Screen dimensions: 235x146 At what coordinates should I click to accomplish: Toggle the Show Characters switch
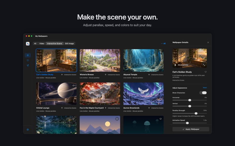(x=203, y=93)
